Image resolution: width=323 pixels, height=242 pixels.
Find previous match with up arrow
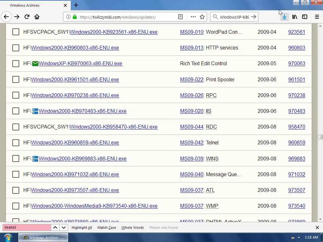point(55,228)
